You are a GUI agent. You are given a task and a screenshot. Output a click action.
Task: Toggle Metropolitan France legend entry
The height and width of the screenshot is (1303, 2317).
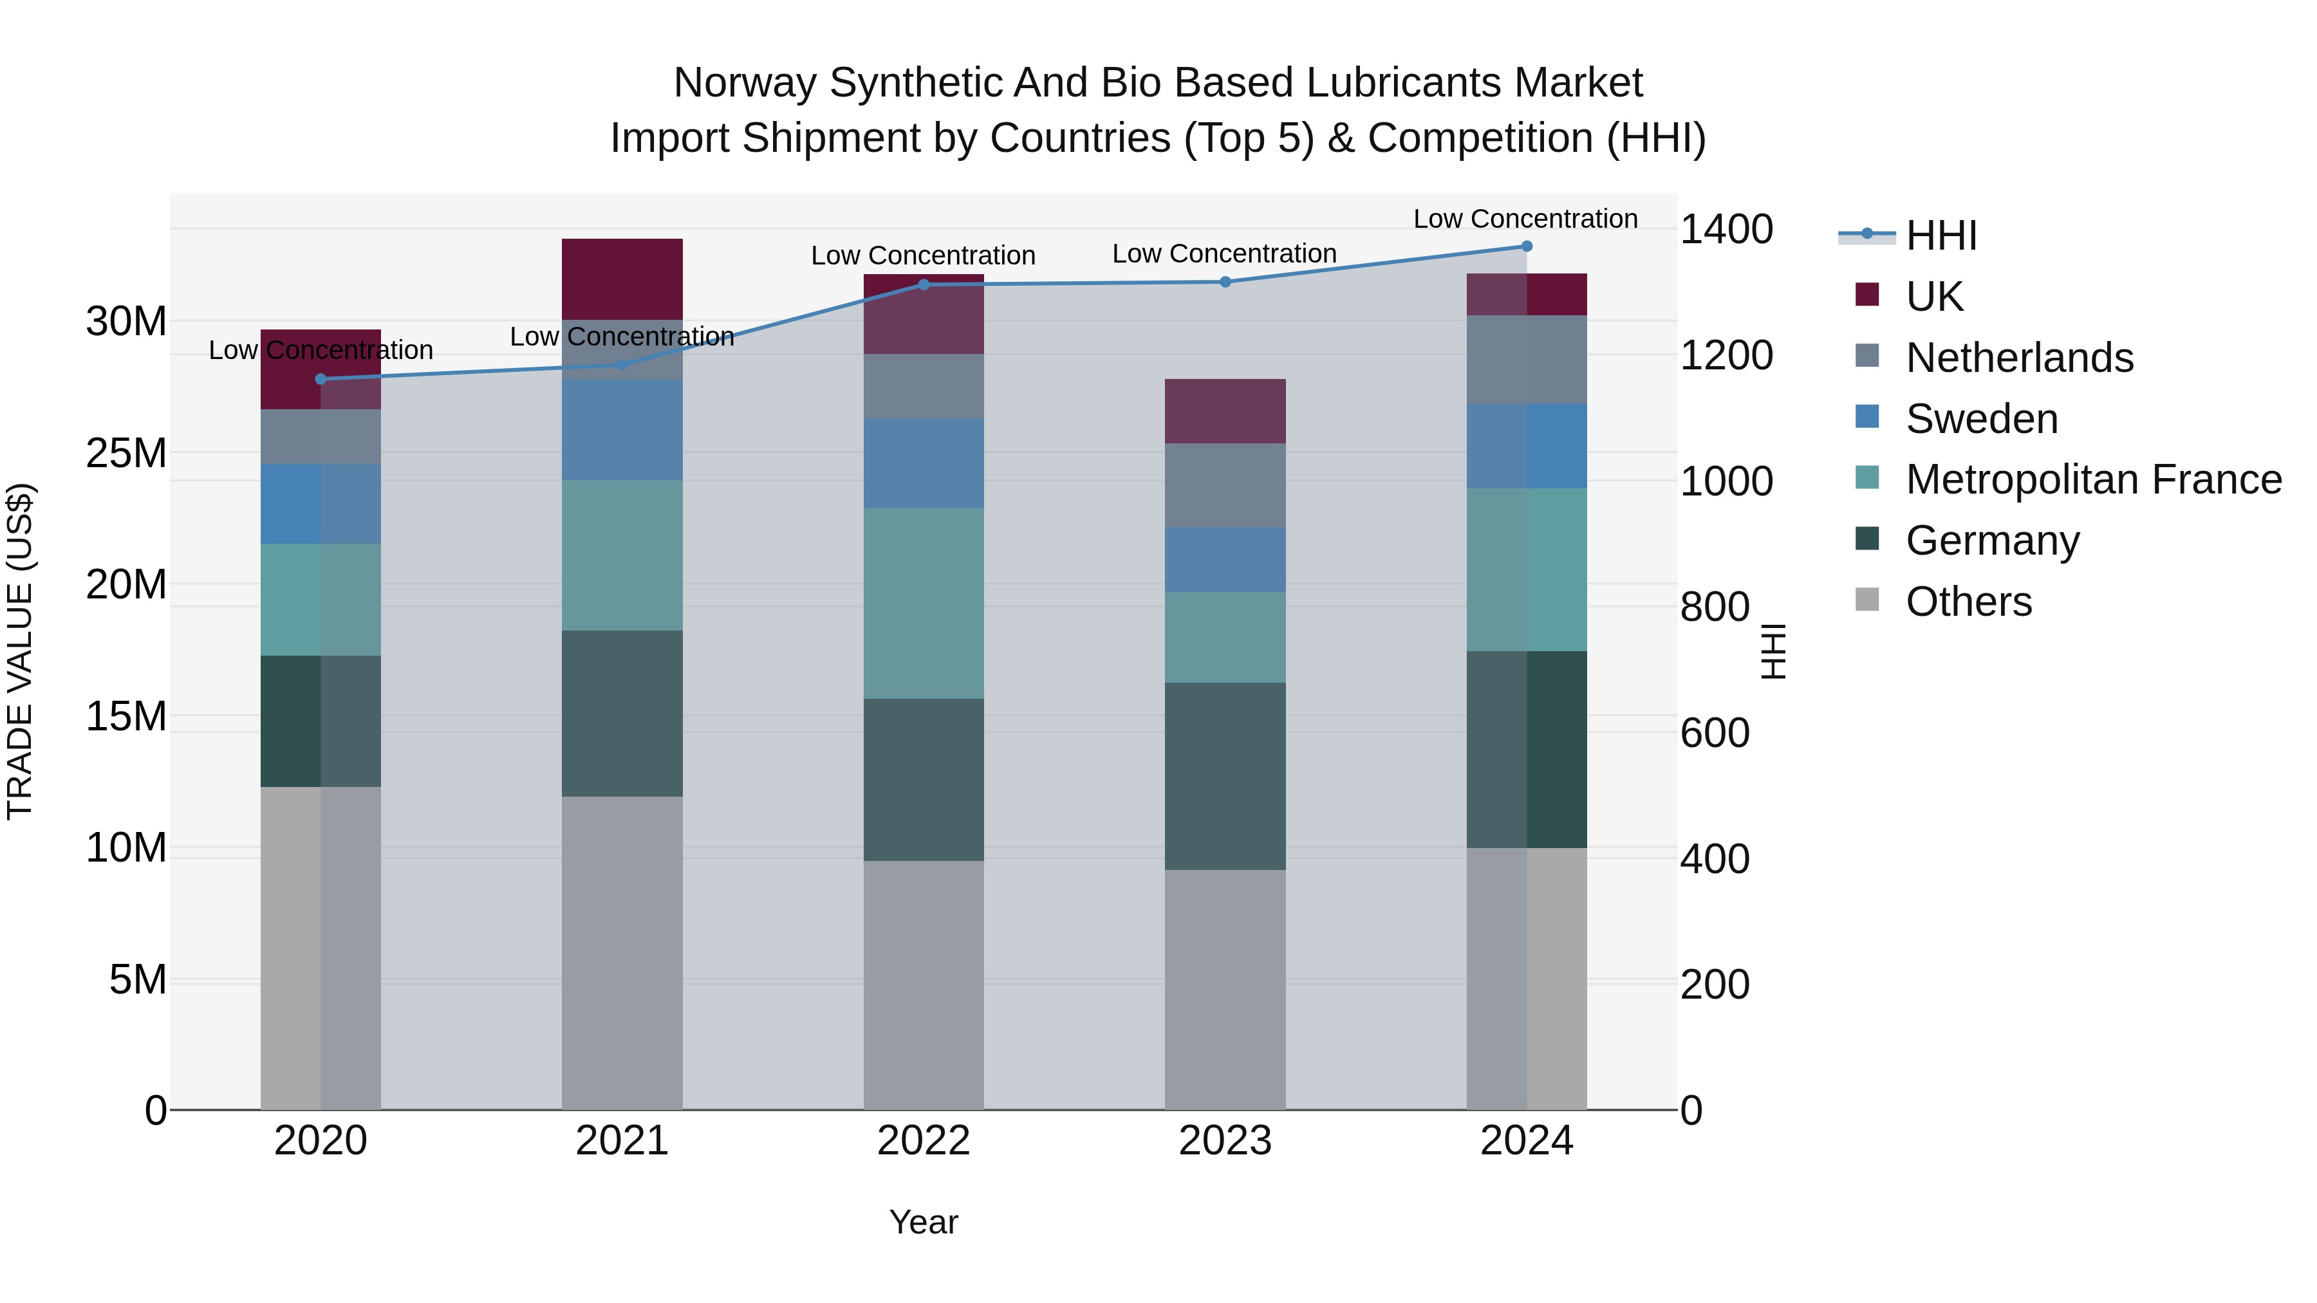(2068, 479)
